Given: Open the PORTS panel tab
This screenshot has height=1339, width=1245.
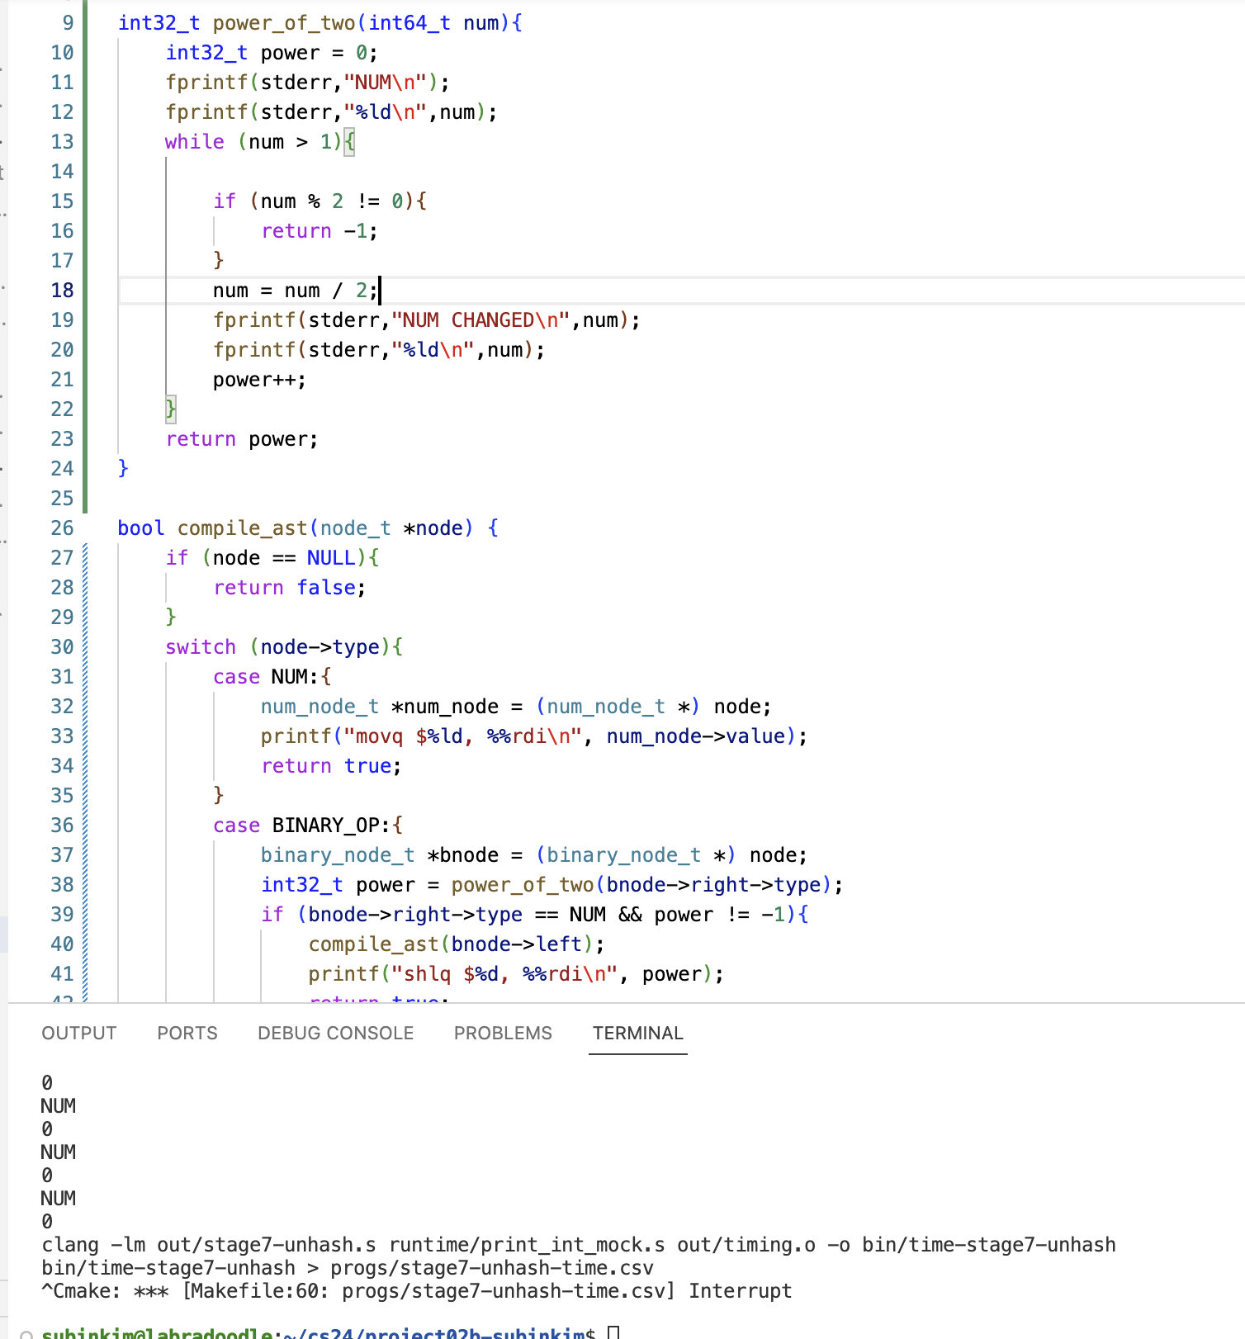Looking at the screenshot, I should [187, 1033].
